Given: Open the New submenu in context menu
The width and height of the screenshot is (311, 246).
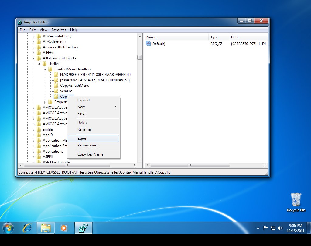Looking at the screenshot, I should [94, 107].
